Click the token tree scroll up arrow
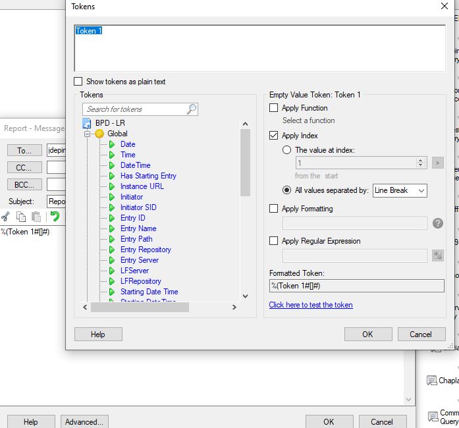The image size is (459, 428). pyautogui.click(x=246, y=124)
